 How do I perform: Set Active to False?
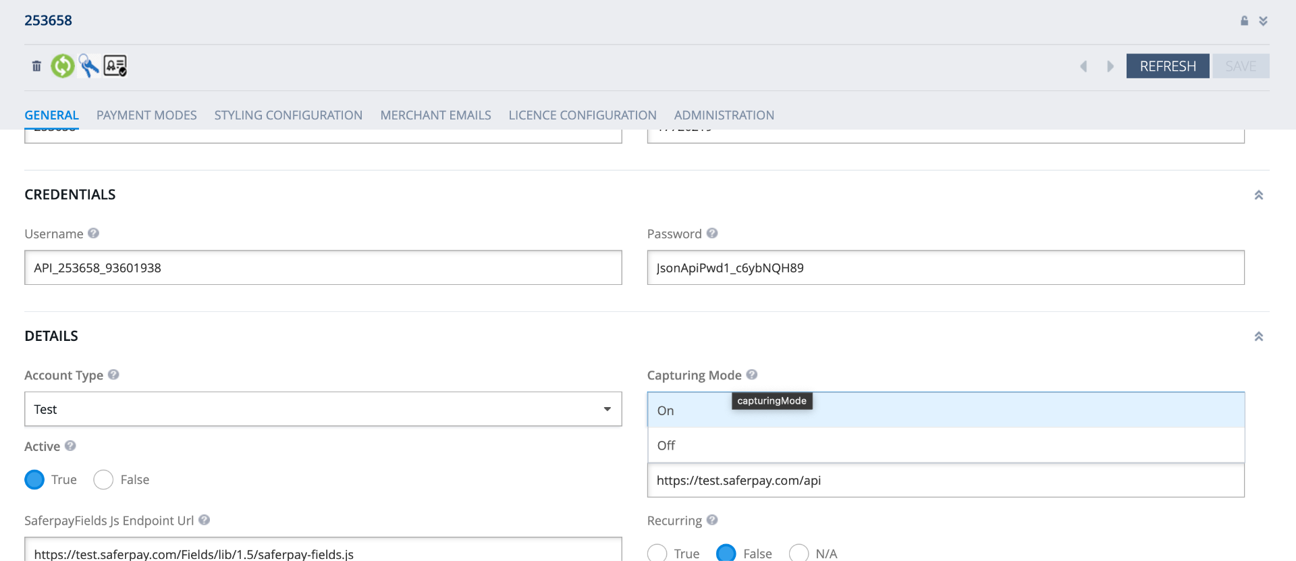tap(103, 480)
